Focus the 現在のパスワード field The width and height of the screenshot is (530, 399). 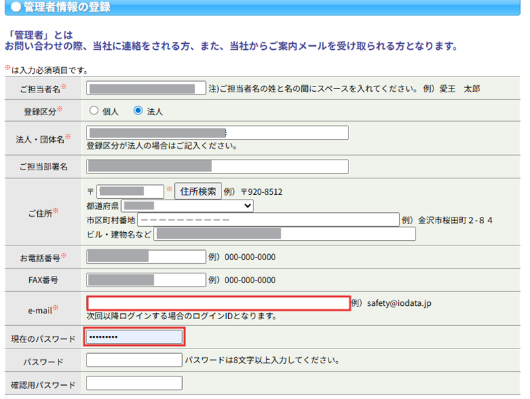pos(134,338)
